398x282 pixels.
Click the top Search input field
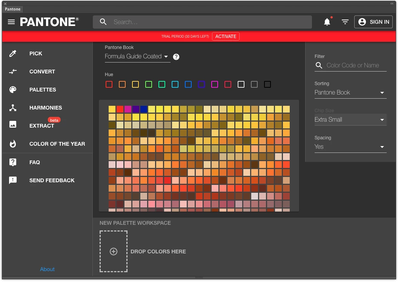pyautogui.click(x=202, y=22)
